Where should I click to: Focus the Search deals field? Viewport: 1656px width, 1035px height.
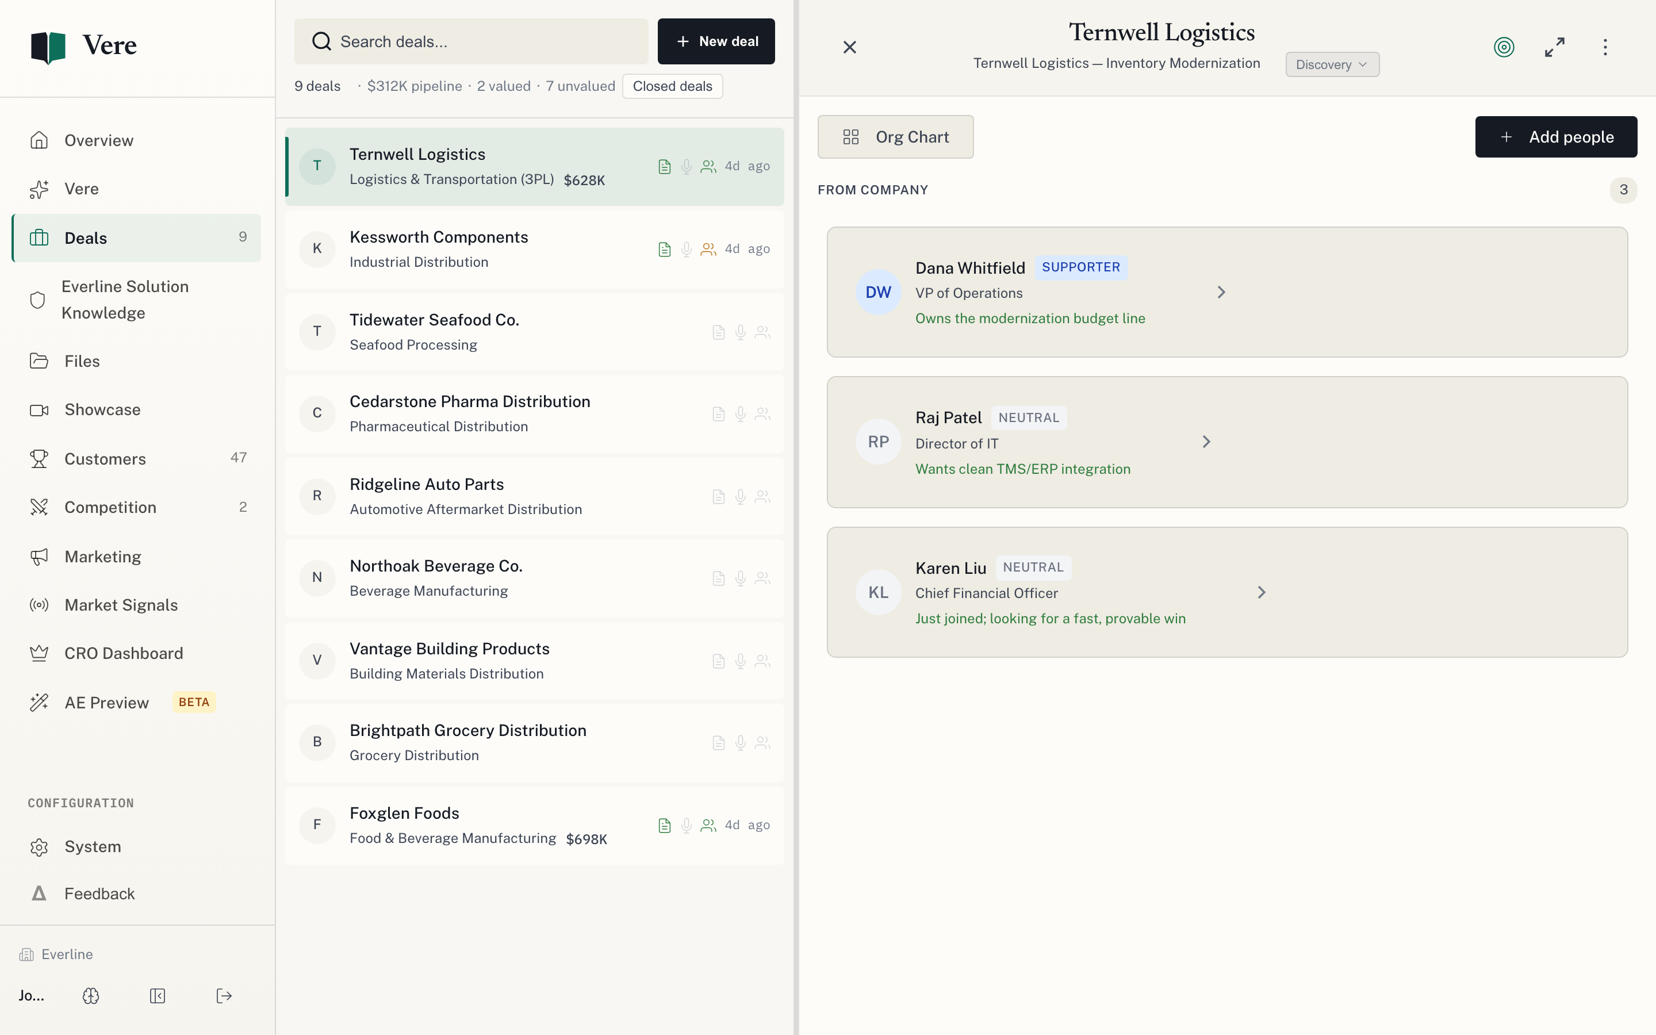coord(471,42)
